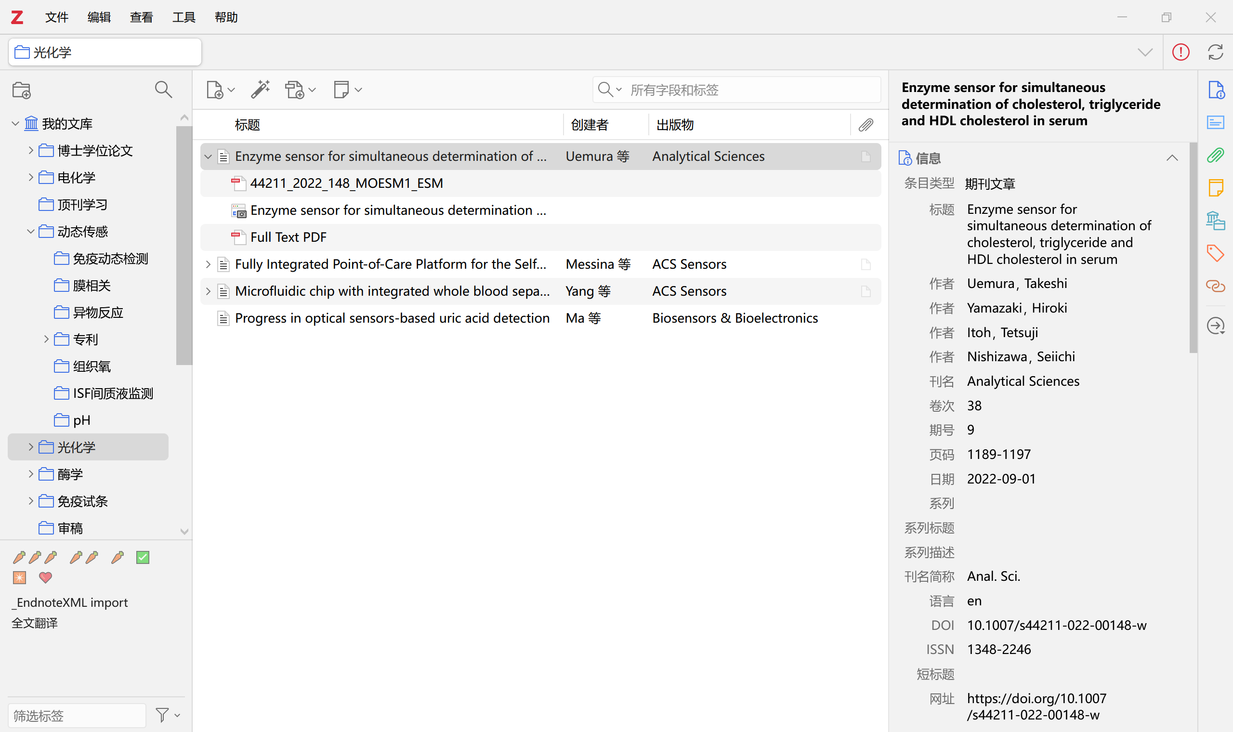Toggle the green checkmark colored tag
The image size is (1233, 732).
(143, 557)
